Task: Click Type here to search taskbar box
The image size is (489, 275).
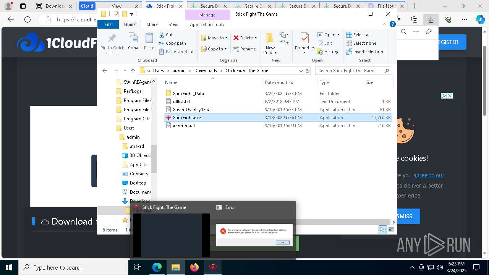Action: (73, 267)
